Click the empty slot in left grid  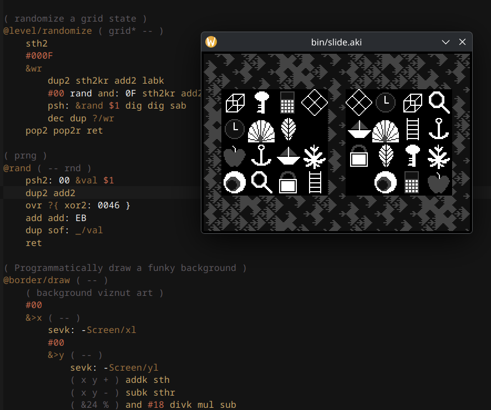point(315,129)
